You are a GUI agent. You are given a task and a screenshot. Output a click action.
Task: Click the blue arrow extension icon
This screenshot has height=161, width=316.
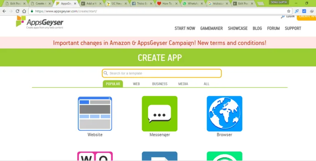click(x=297, y=11)
